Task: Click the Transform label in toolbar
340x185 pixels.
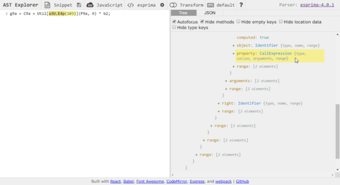Action: click(x=192, y=5)
